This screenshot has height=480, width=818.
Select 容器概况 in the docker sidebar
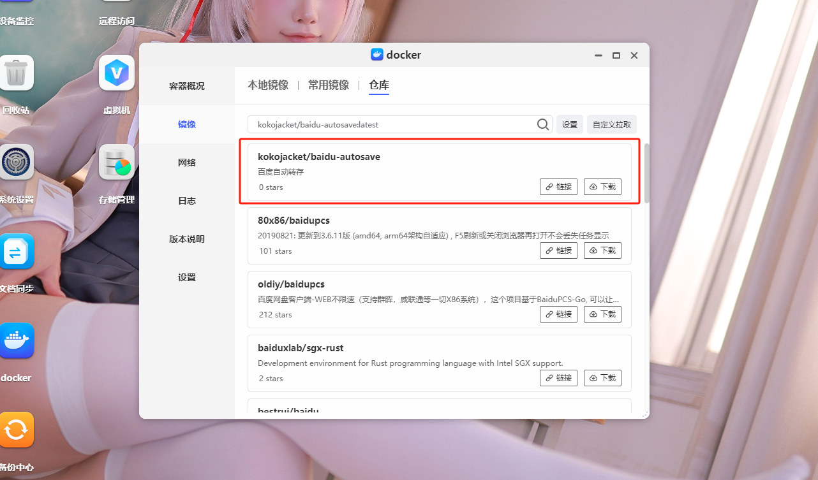click(187, 86)
